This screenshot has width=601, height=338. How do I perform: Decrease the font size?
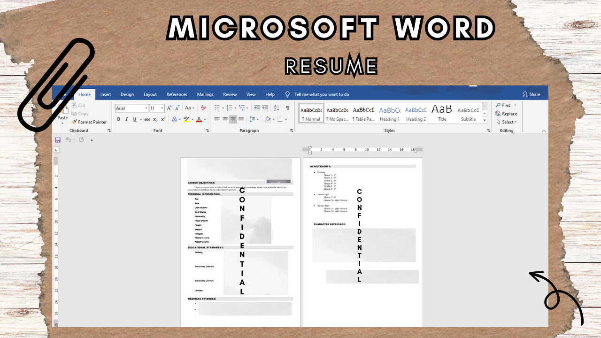tap(177, 108)
